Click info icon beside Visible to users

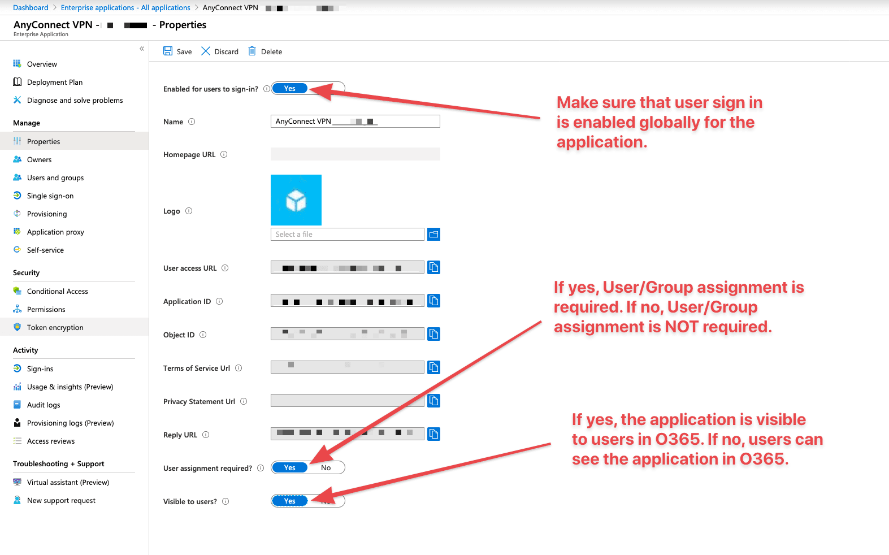coord(225,501)
